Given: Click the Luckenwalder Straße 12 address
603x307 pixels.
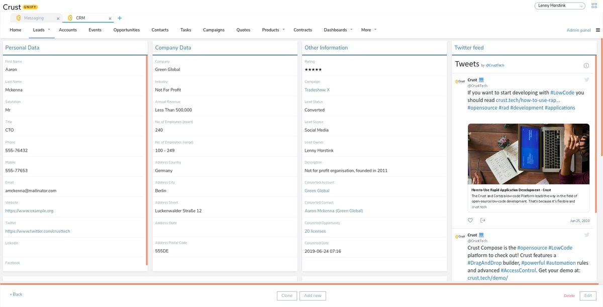Looking at the screenshot, I should pyautogui.click(x=178, y=211).
